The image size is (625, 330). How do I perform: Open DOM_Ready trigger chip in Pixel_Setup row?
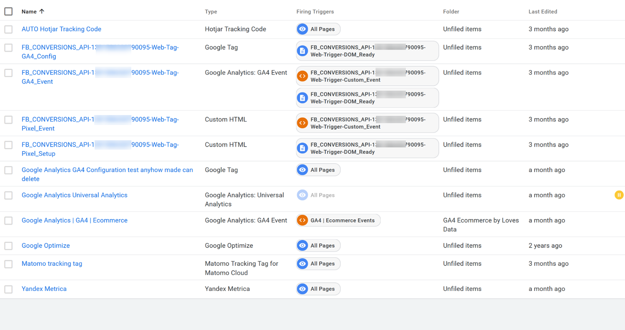tap(367, 148)
